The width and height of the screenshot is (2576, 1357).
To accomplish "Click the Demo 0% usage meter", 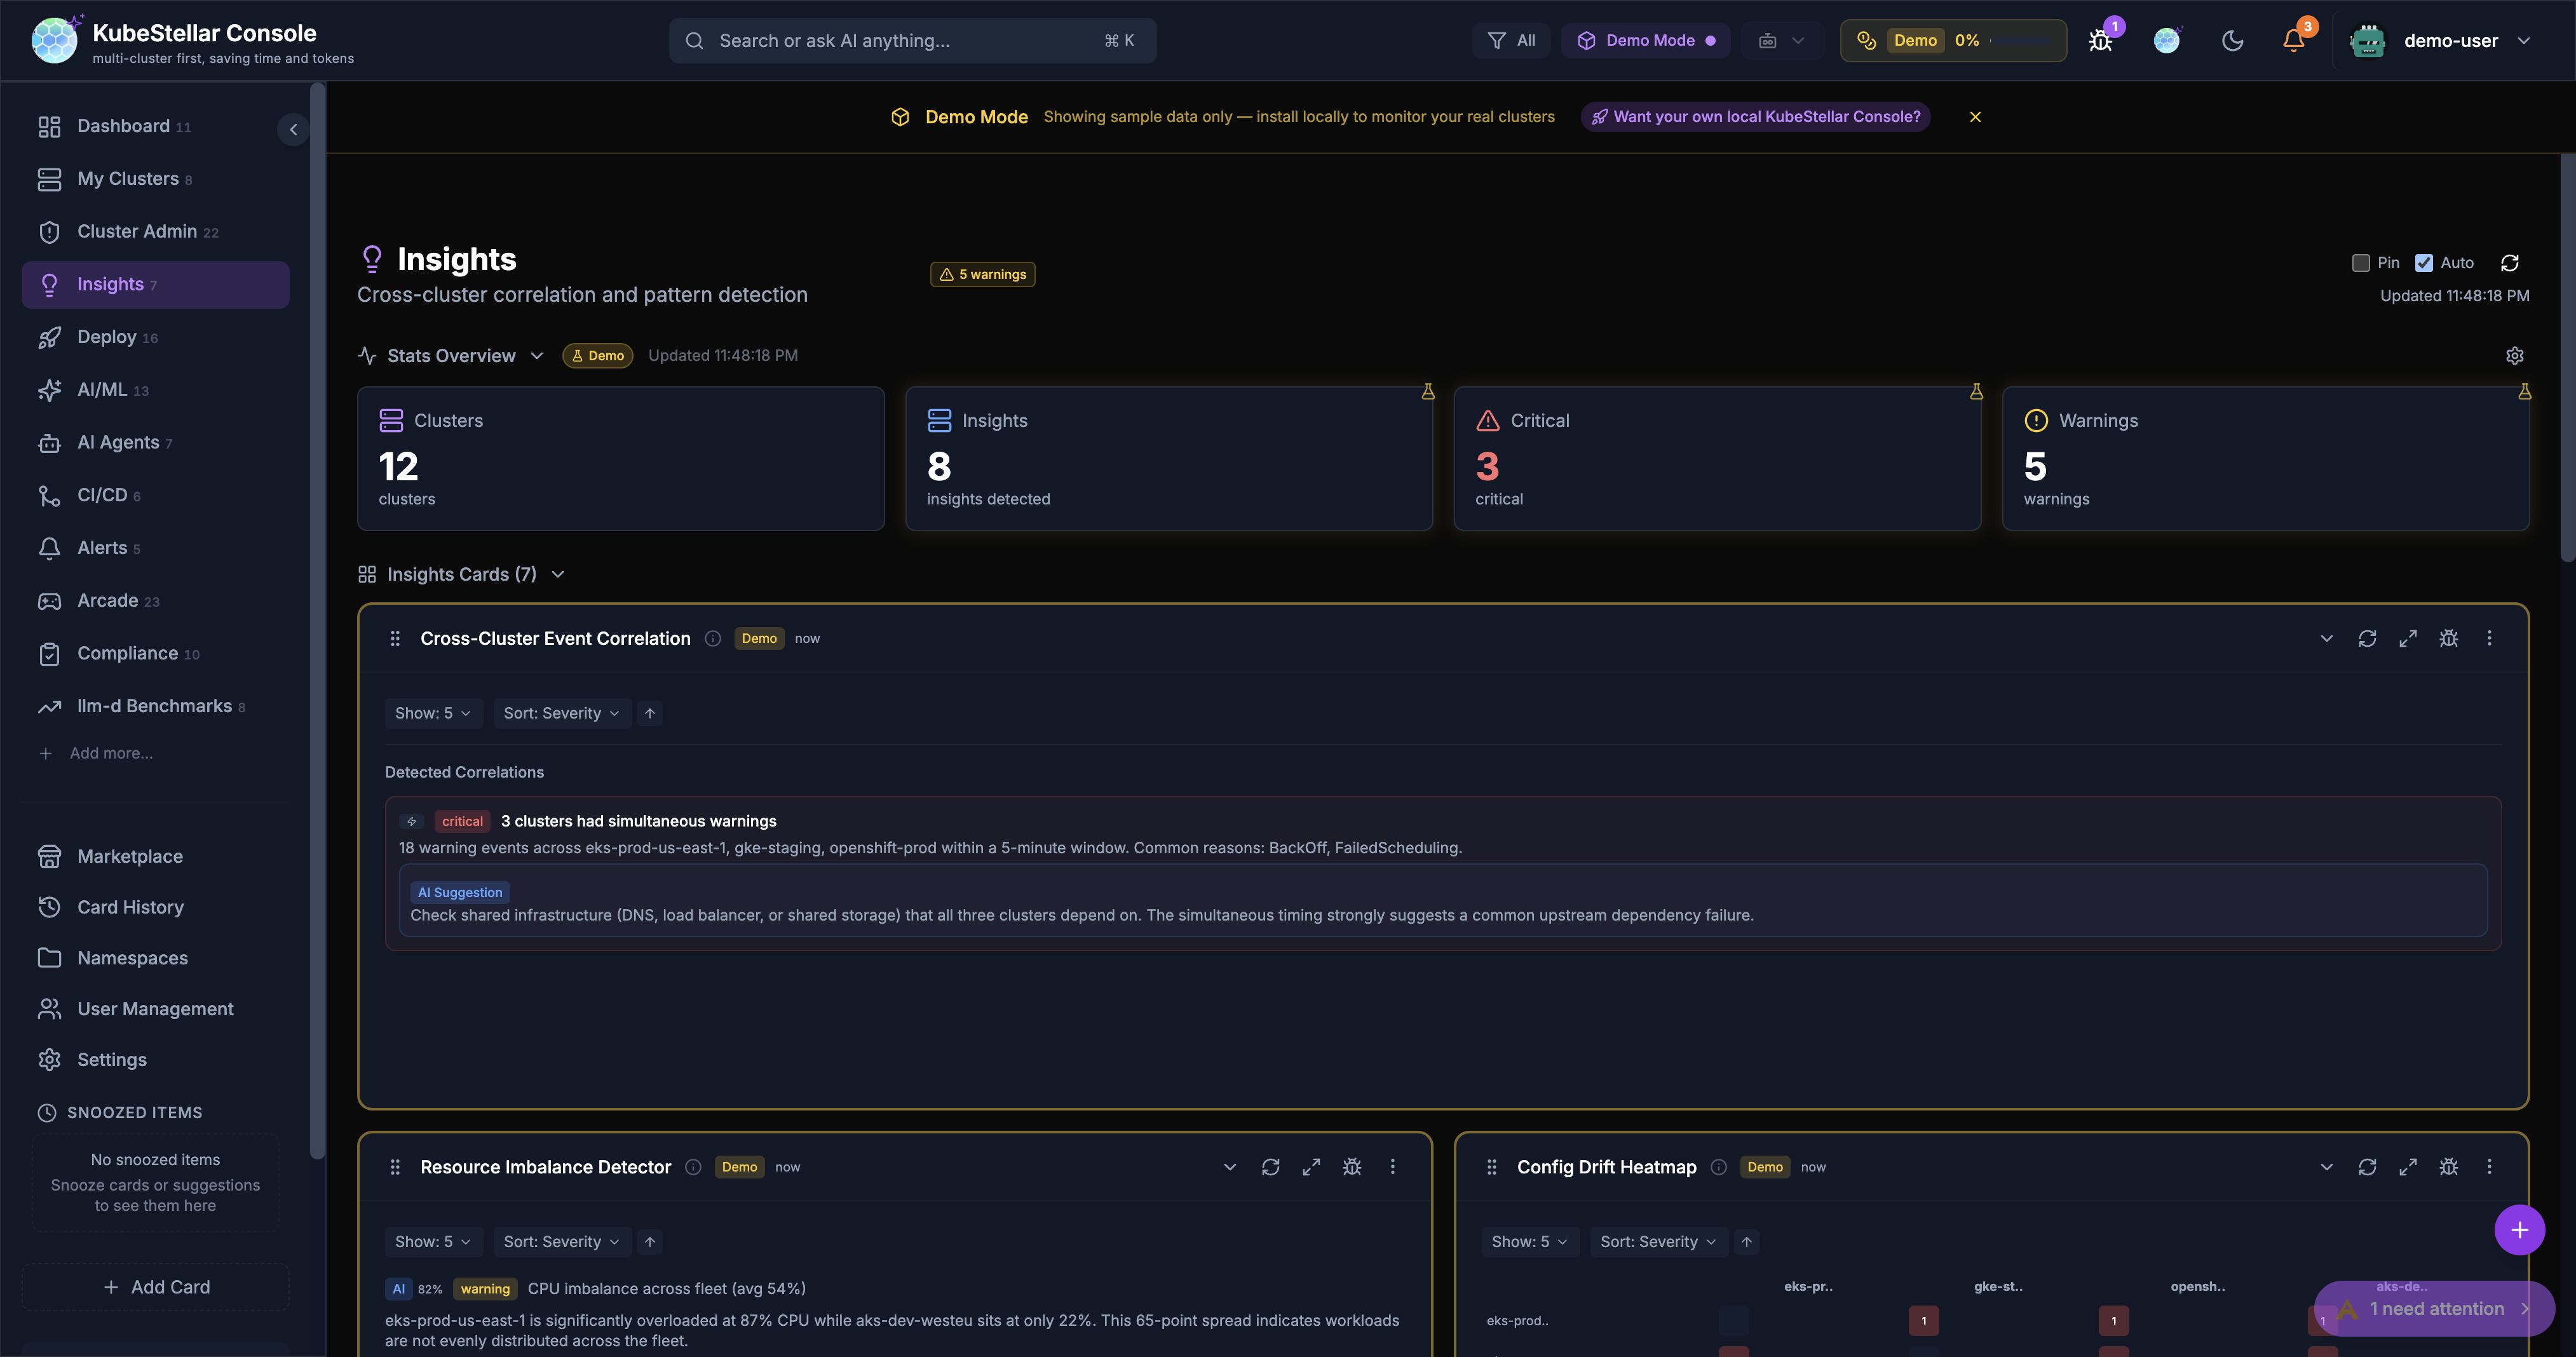I will 1950,40.
